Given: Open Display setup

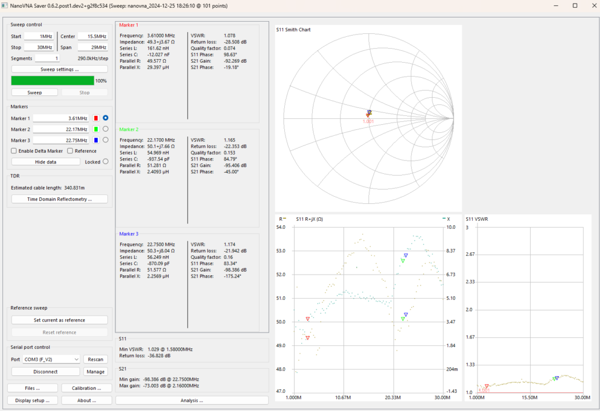Looking at the screenshot, I should [33, 400].
